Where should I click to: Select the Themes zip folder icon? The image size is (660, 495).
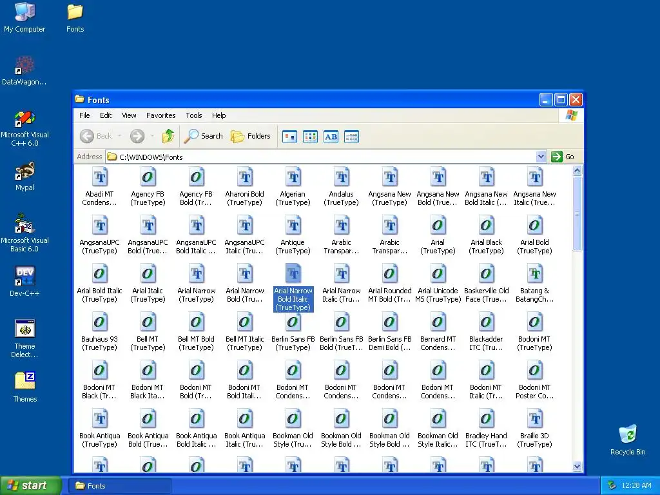(24, 387)
